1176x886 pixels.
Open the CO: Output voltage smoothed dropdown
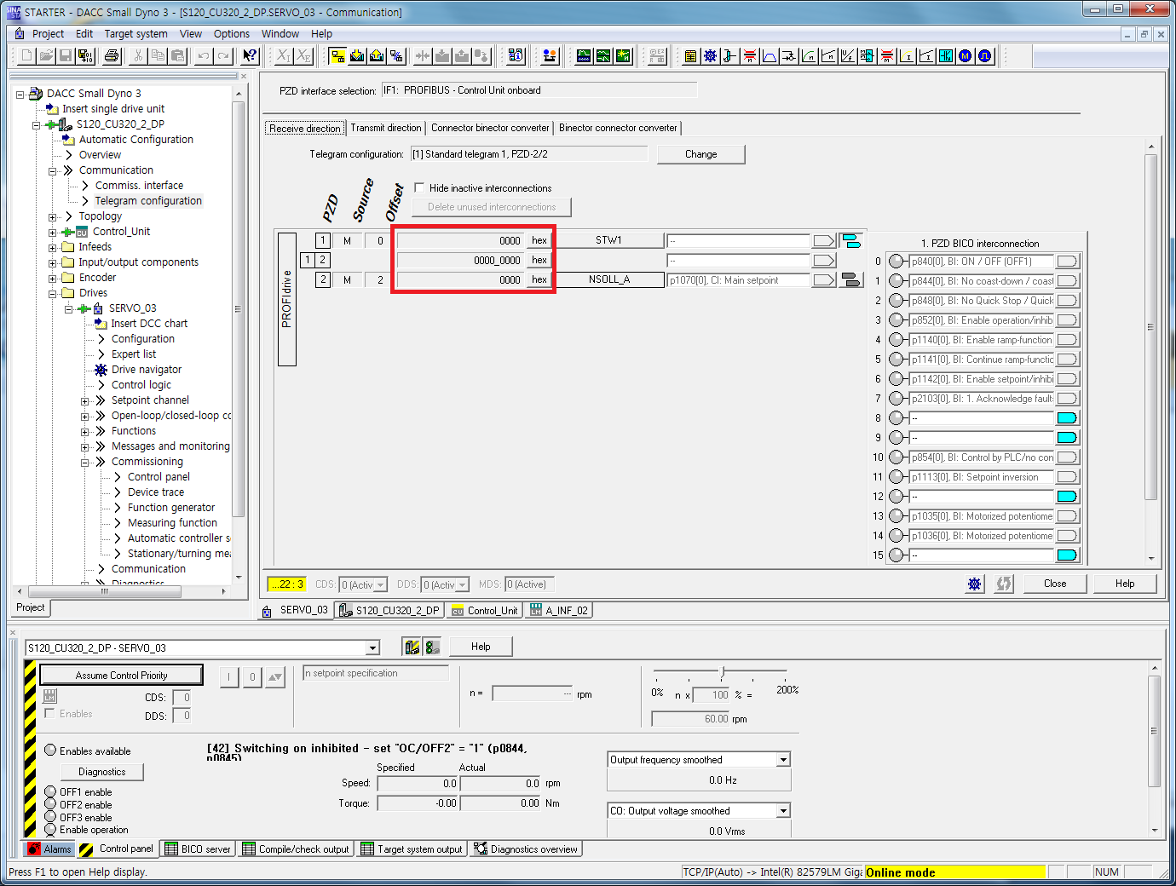(784, 811)
